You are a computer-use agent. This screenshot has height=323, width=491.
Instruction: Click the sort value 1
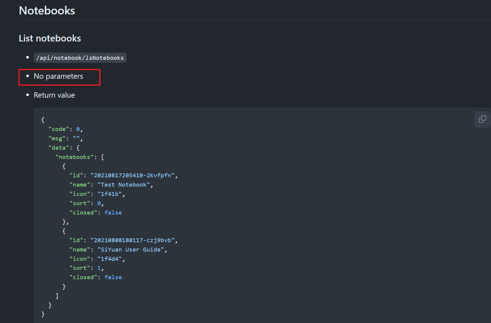coord(99,268)
